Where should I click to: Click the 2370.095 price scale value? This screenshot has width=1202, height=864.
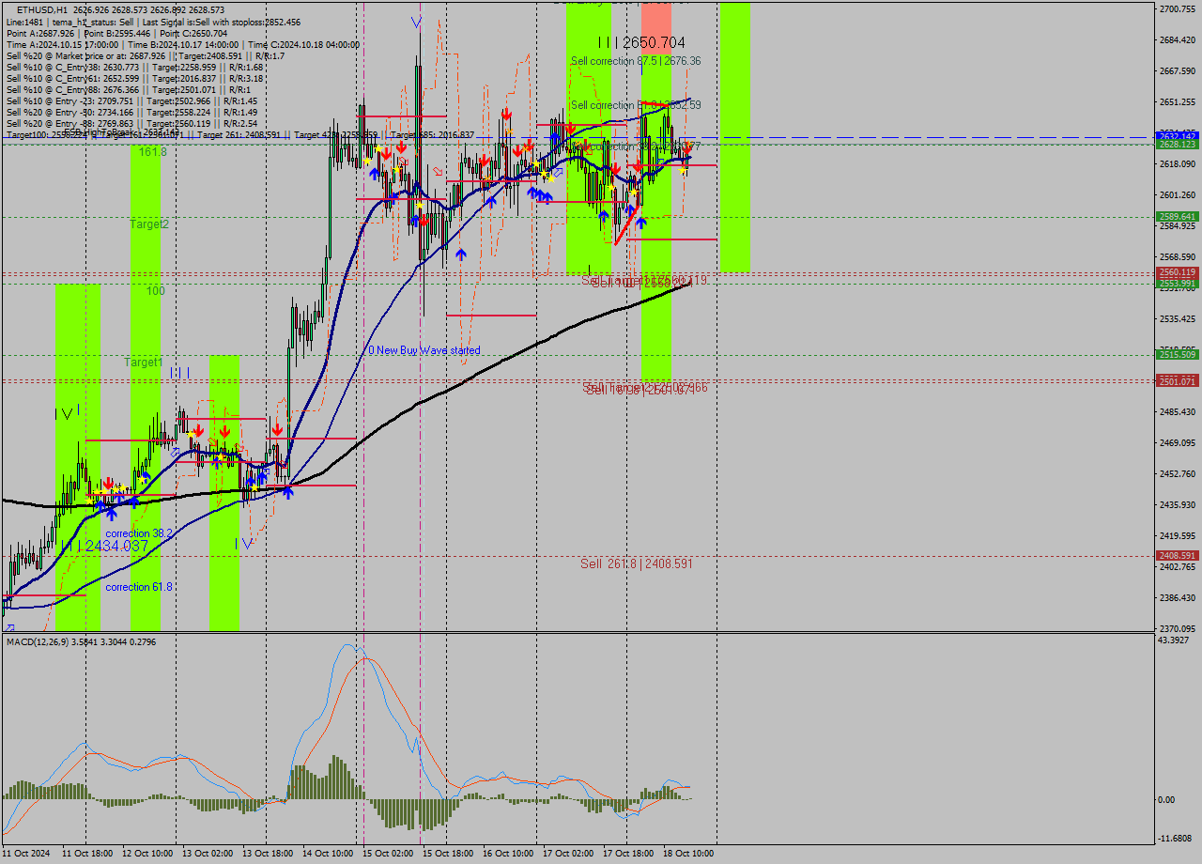[x=1177, y=628]
